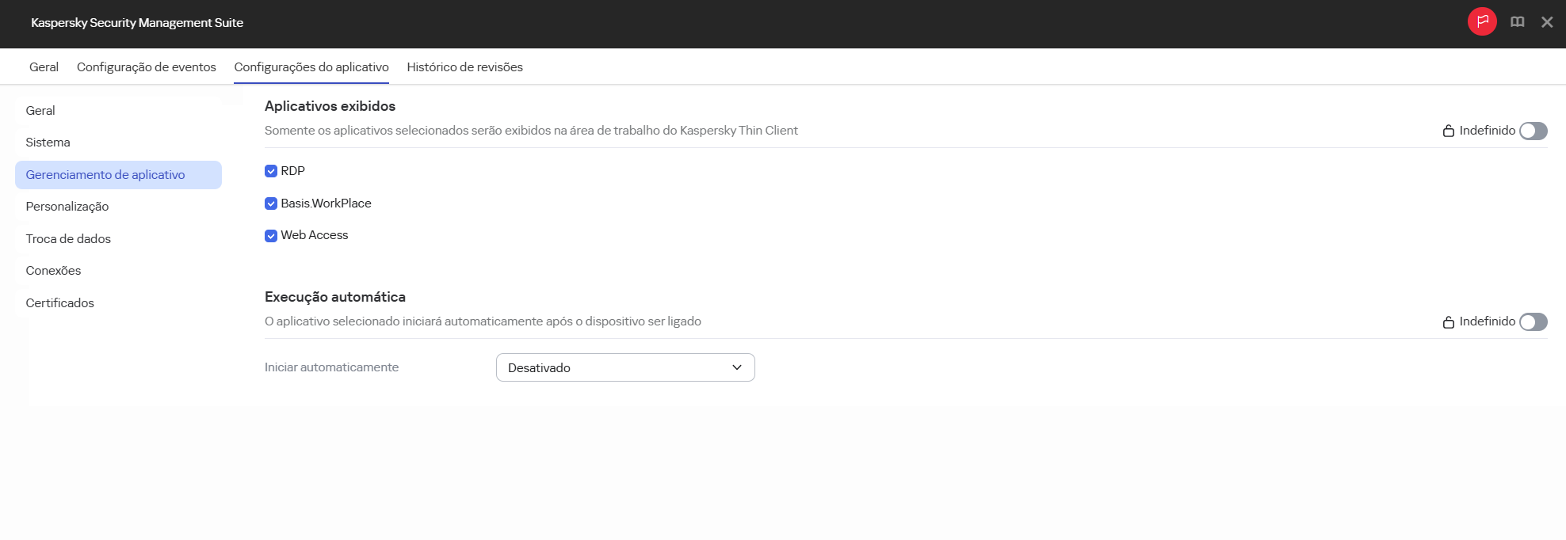Uncheck the Basis.WorkPlace checkbox

[271, 203]
